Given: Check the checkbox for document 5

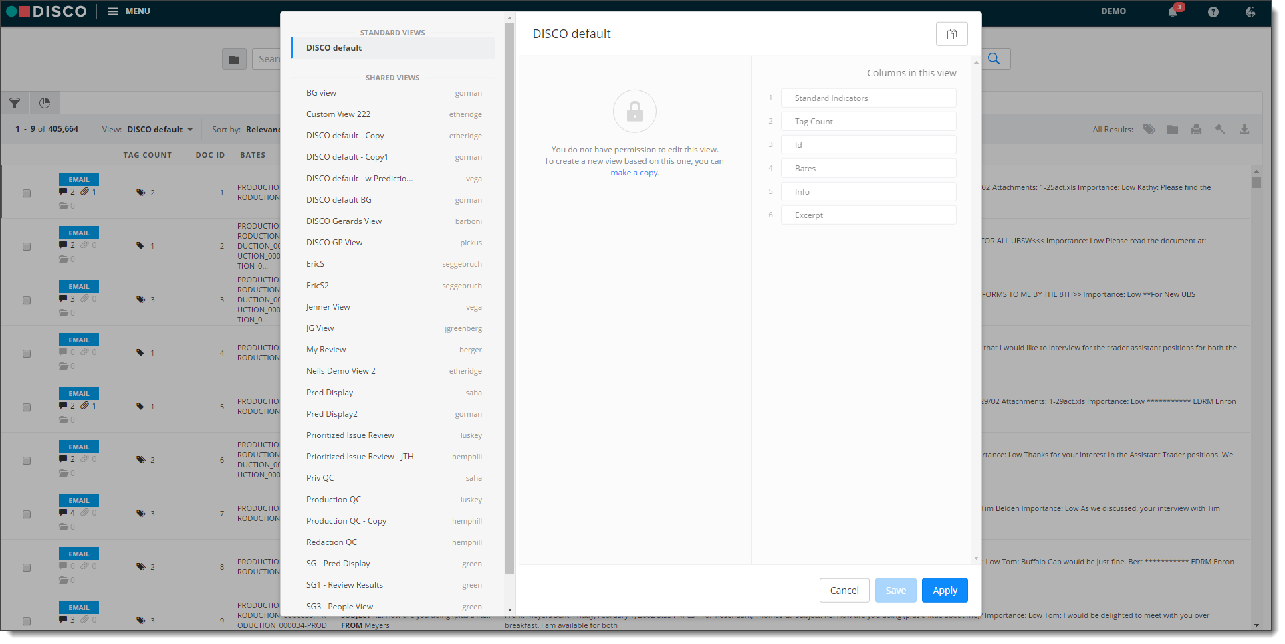Looking at the screenshot, I should tap(27, 407).
